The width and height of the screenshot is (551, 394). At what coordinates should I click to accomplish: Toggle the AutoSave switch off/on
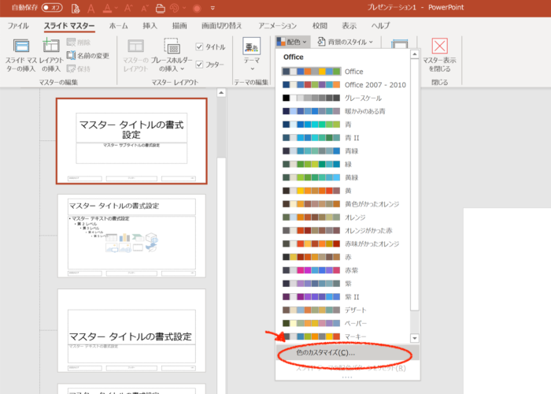(52, 7)
